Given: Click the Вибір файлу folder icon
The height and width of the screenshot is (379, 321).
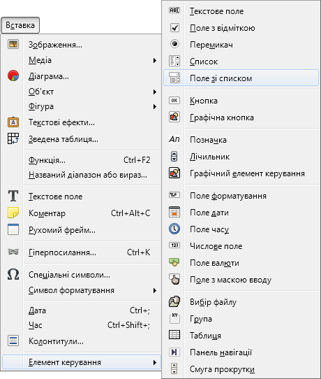Looking at the screenshot, I should pos(174,301).
